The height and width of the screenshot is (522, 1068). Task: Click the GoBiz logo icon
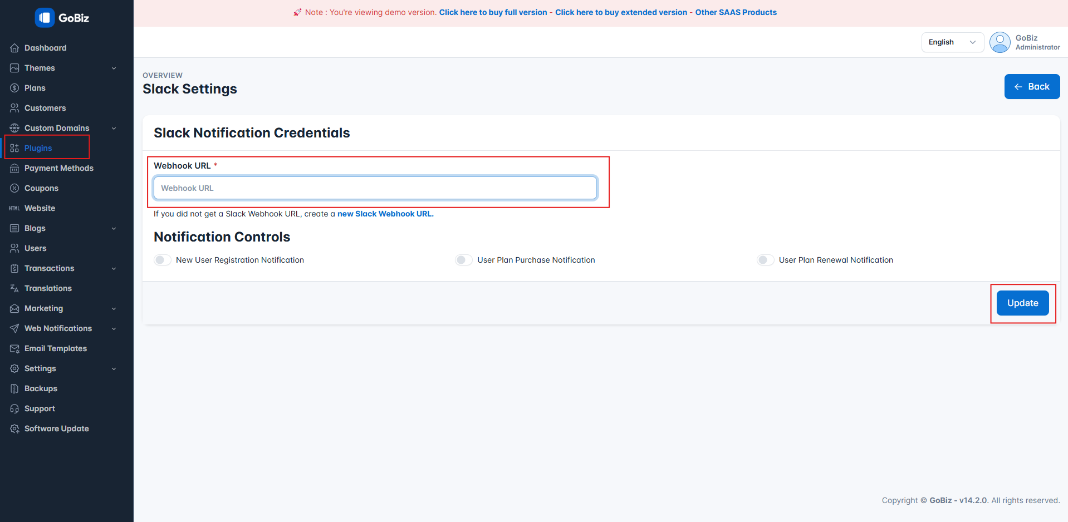[x=45, y=18]
